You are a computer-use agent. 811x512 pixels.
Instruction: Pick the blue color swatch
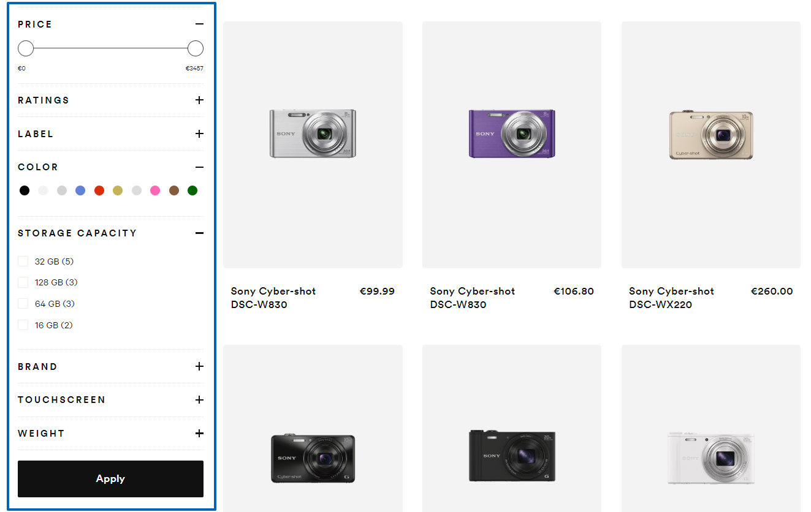pos(80,190)
